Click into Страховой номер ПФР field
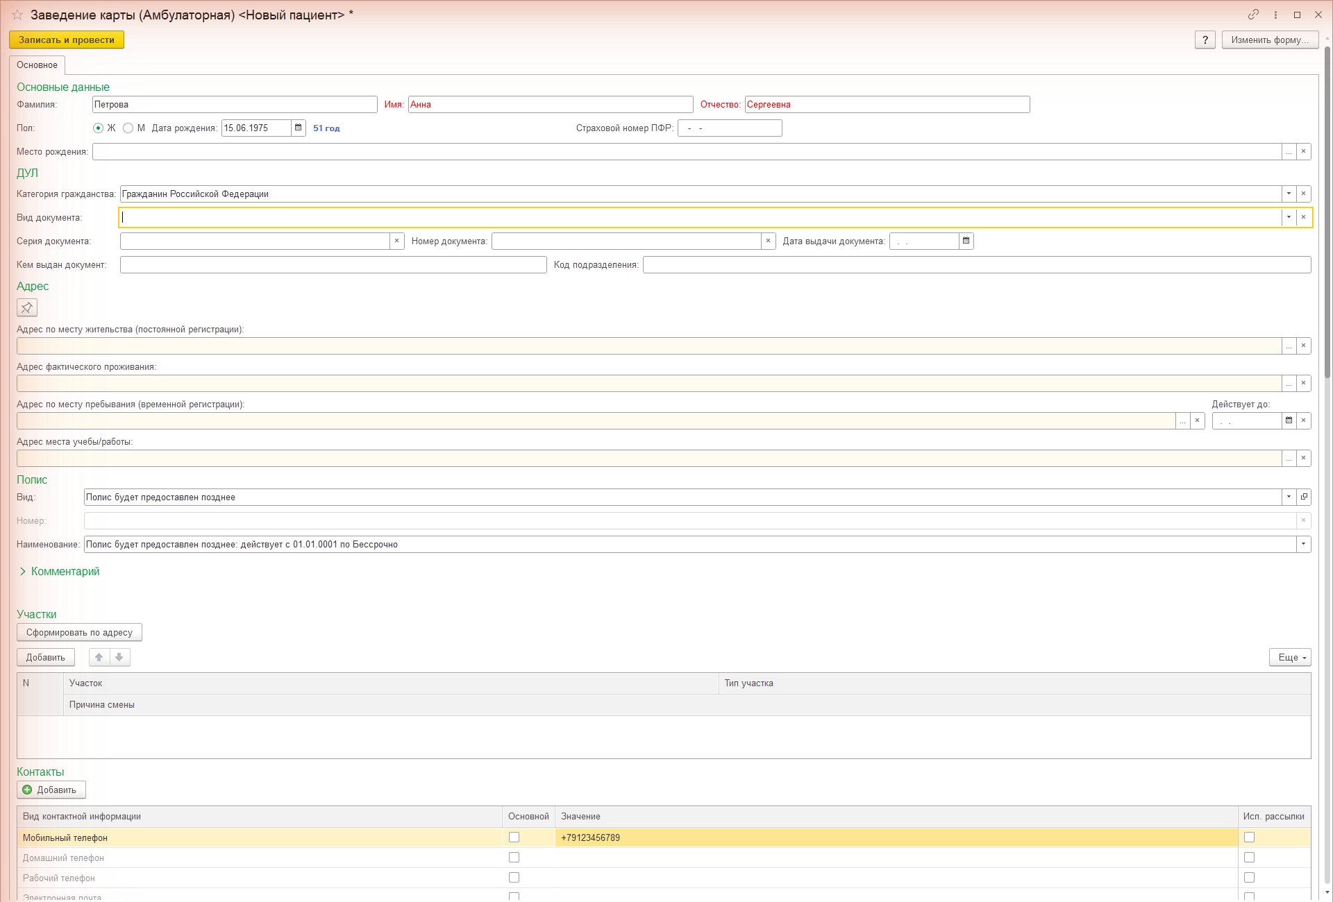The width and height of the screenshot is (1333, 902). tap(730, 128)
